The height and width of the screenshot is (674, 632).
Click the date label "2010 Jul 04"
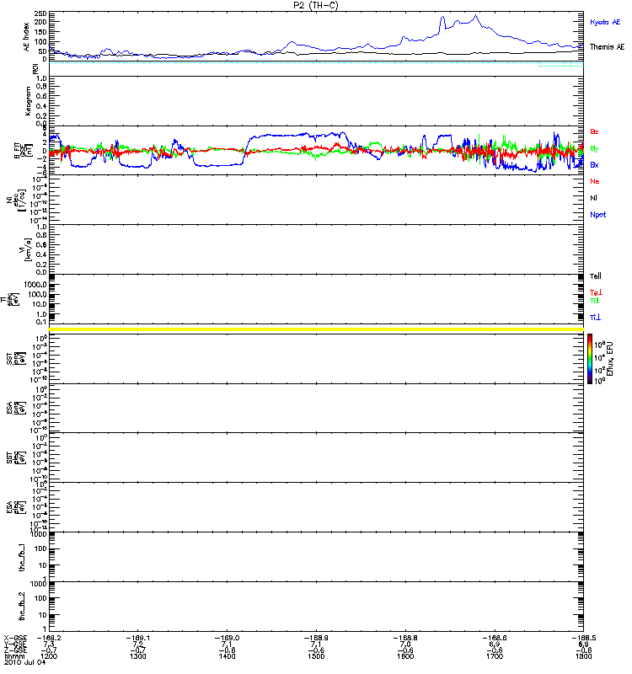pos(25,662)
